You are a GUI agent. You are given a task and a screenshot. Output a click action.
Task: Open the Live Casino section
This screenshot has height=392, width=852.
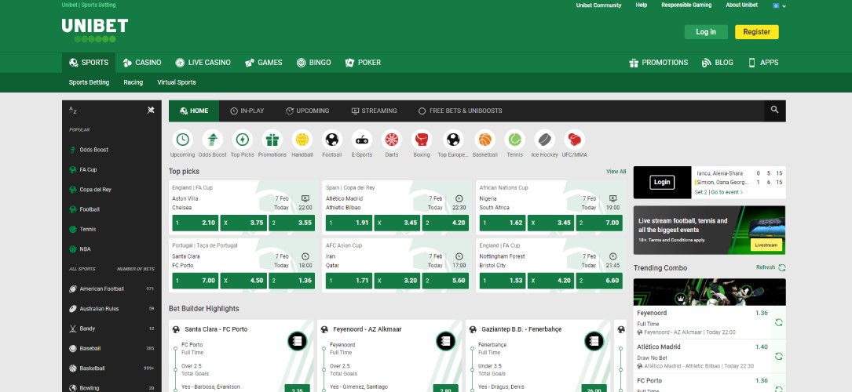tap(203, 63)
